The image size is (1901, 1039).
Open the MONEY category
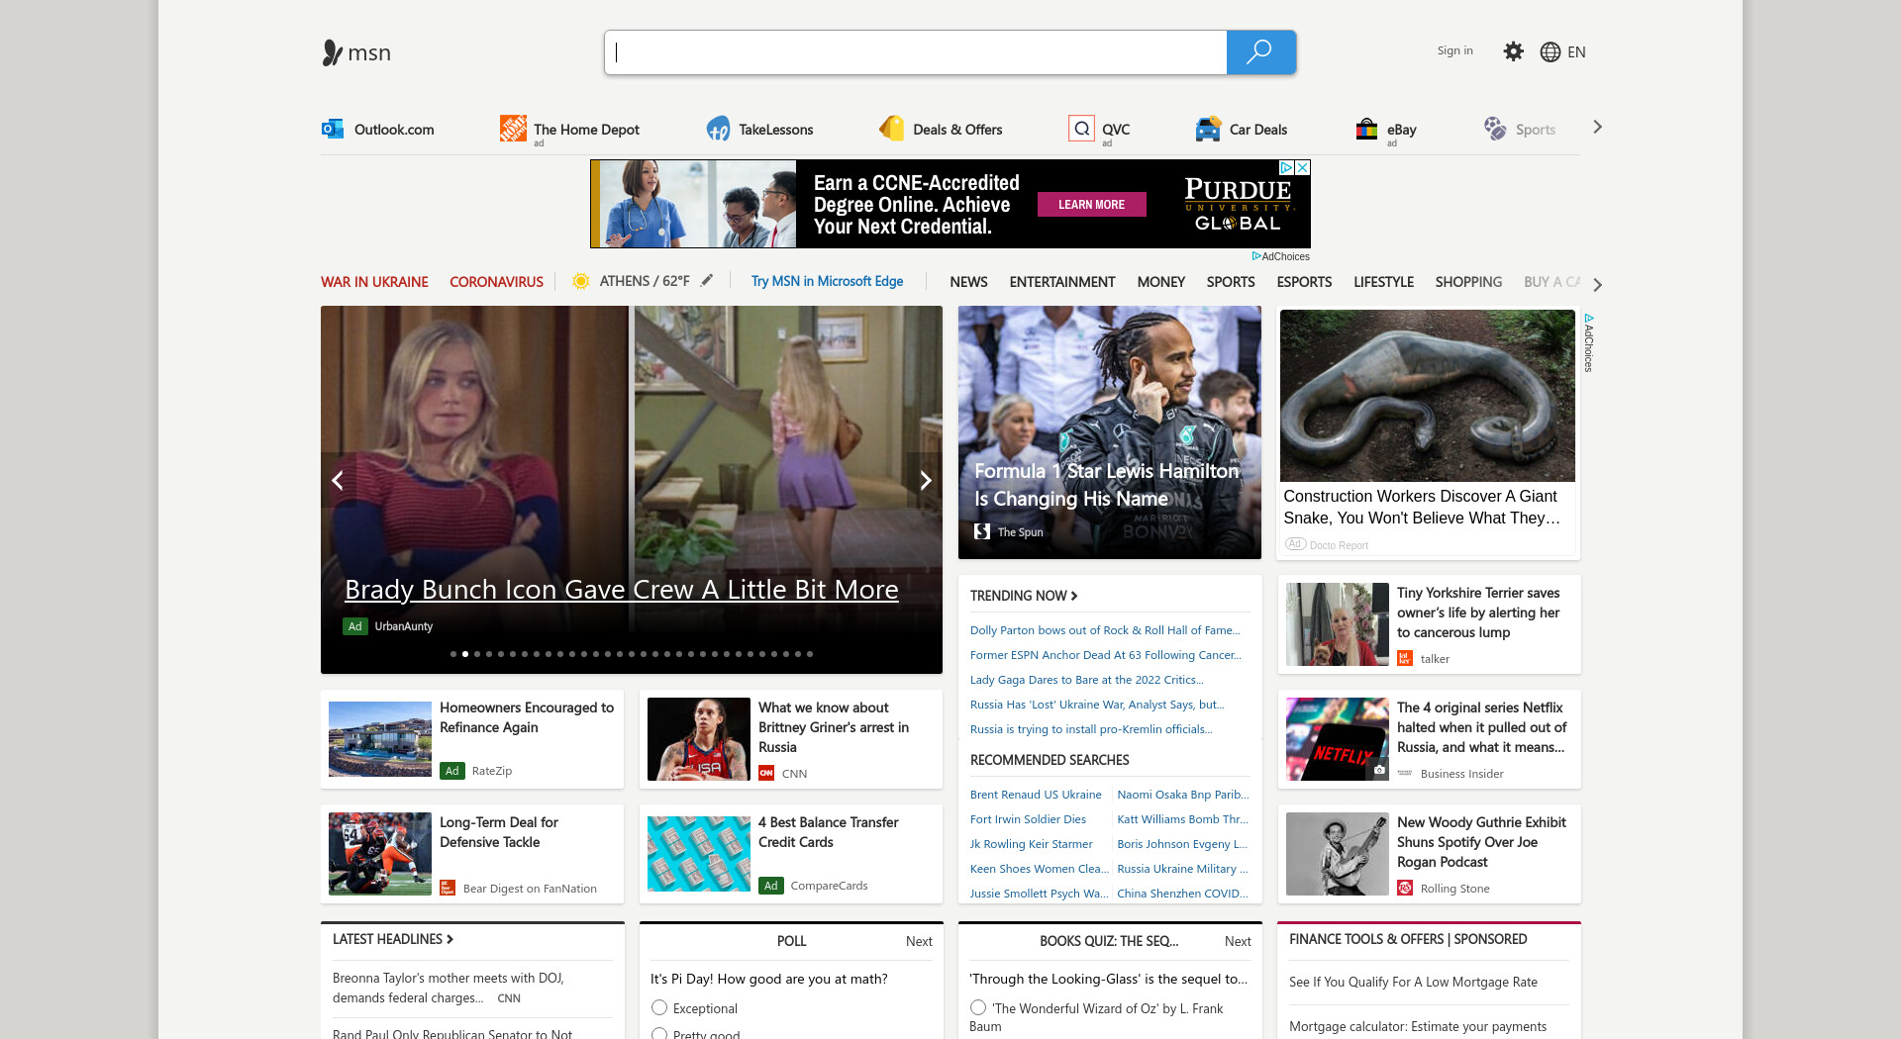(1160, 281)
